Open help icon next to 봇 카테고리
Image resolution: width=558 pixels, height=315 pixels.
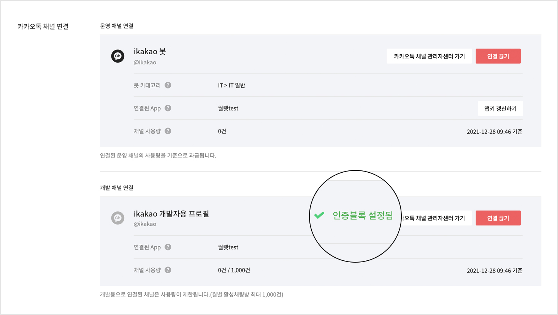click(168, 85)
